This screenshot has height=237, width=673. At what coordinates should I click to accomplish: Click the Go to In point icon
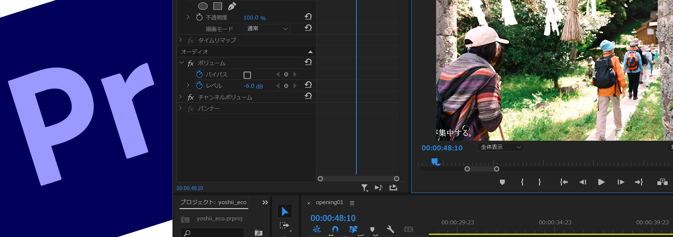[x=564, y=182]
